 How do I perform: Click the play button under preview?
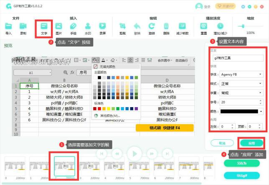[x=134, y=154]
